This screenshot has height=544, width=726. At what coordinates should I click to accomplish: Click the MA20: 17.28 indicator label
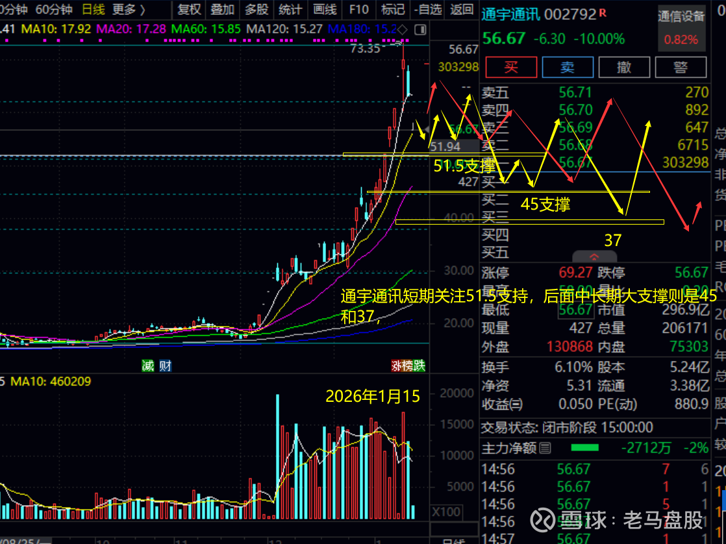point(131,29)
